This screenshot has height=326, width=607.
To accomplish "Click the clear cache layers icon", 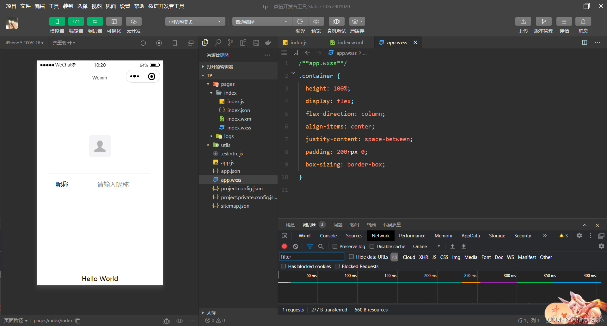I will coord(357,22).
